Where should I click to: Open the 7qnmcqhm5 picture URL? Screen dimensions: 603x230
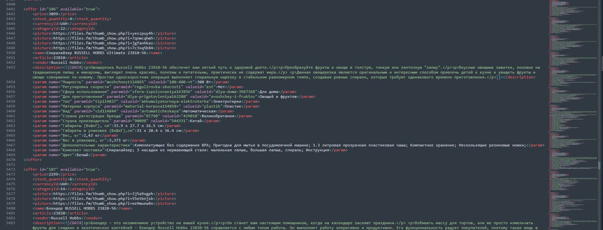103,38
